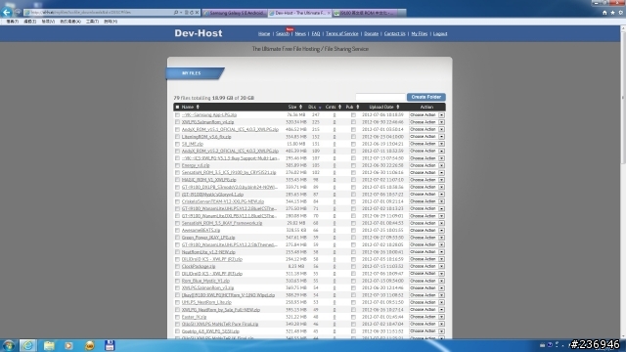Click the Dev-Host logo title
Screen dimensions: 626x352
[198, 33]
